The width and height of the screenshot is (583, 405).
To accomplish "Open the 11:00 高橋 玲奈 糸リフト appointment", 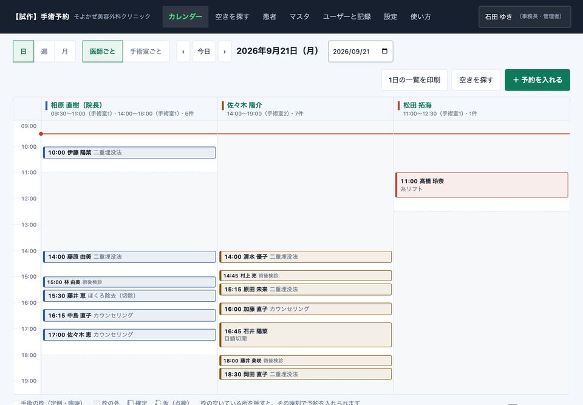I will 482,185.
